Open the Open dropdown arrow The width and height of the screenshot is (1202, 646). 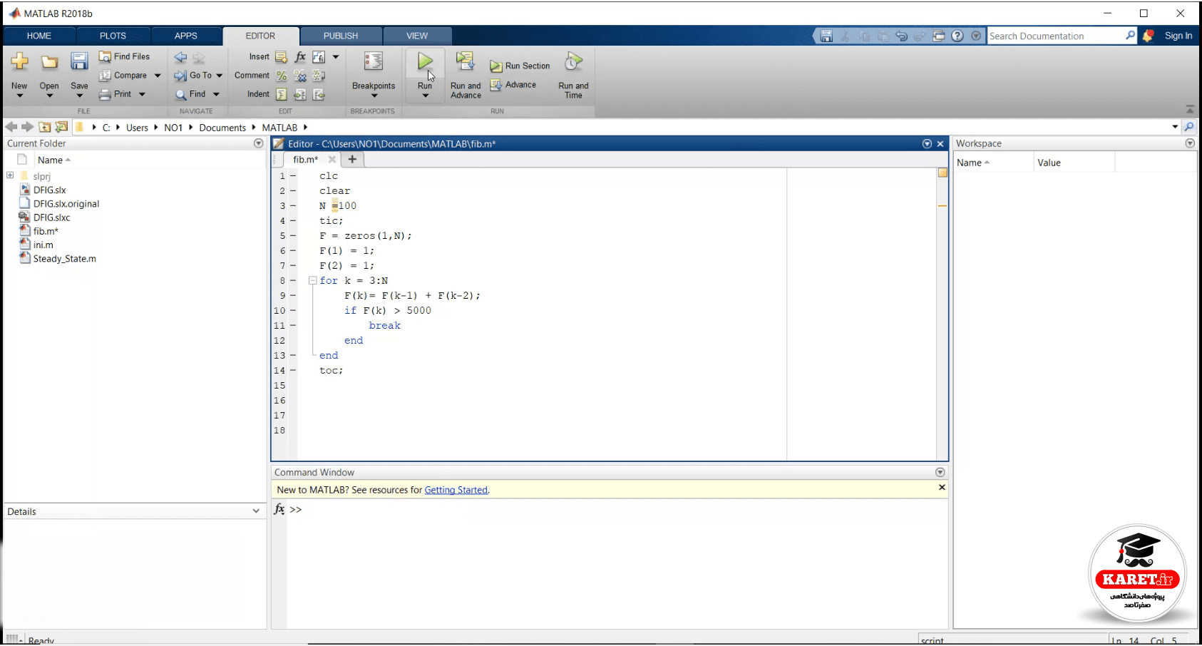coord(49,96)
